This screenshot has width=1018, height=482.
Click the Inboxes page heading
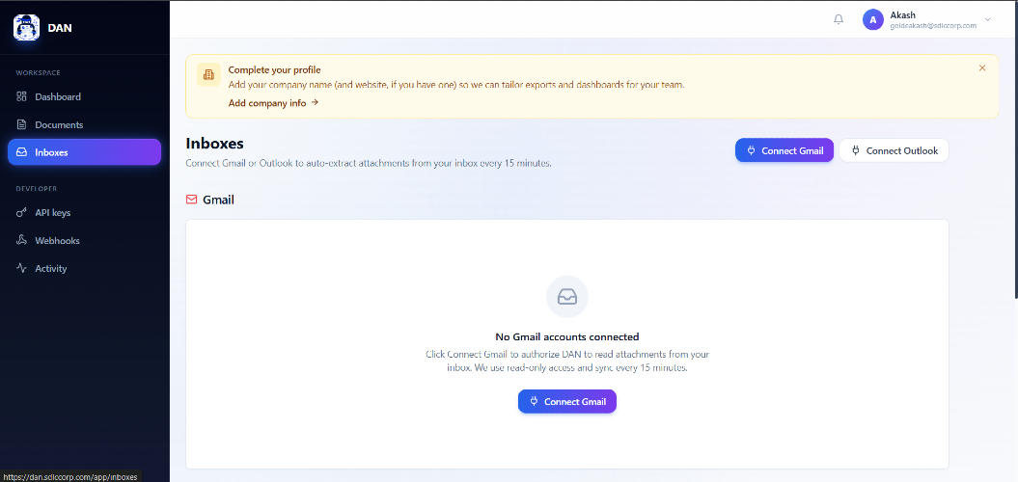[x=214, y=144]
